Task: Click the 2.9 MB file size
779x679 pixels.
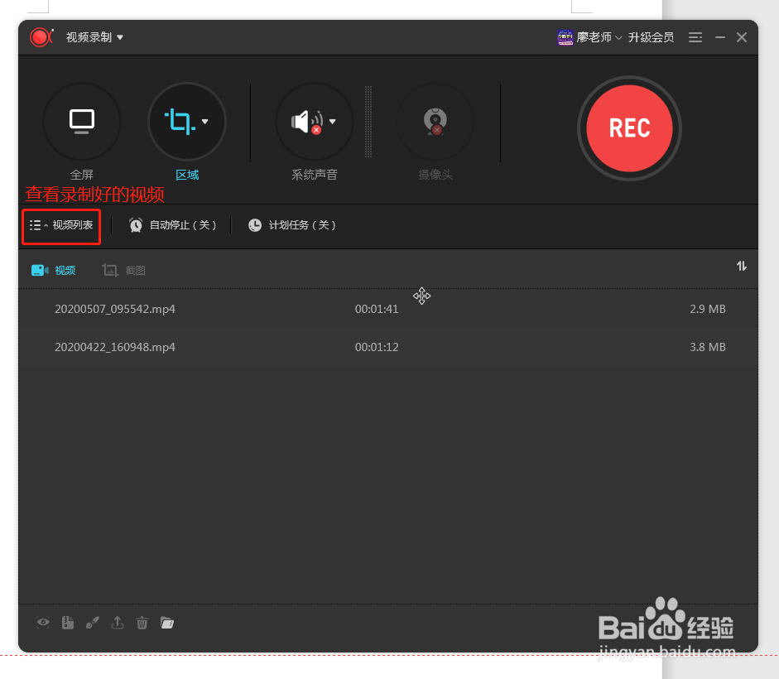Action: pyautogui.click(x=708, y=309)
